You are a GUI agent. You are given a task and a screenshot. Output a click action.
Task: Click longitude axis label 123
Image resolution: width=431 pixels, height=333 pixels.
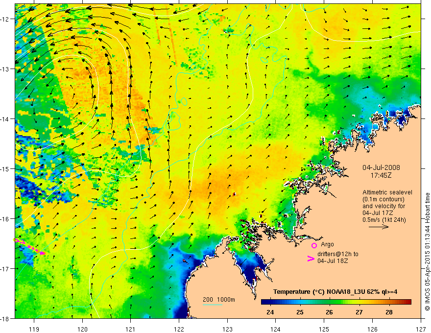coord(227,329)
